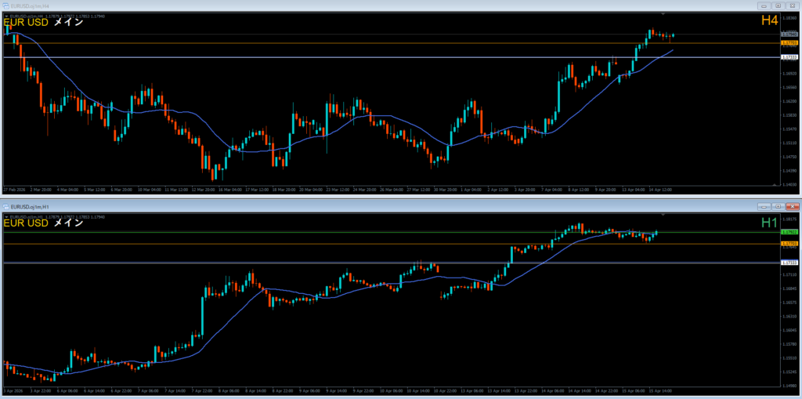802x399 pixels.
Task: Close the EURUSD H1 chart window
Action: (x=792, y=206)
